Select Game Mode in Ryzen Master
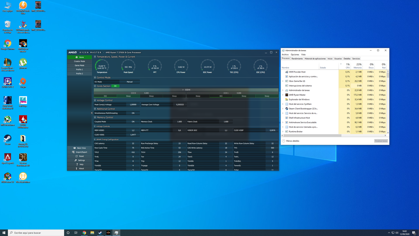 (80, 66)
